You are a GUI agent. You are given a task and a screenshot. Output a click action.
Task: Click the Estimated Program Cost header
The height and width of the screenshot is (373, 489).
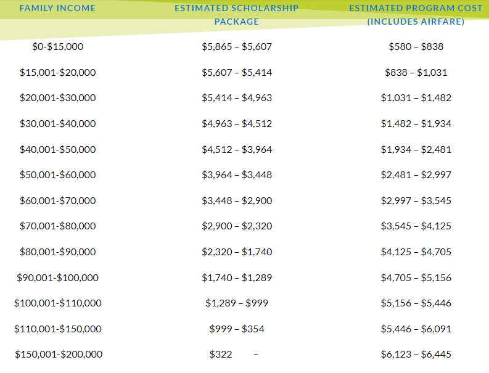pyautogui.click(x=416, y=15)
